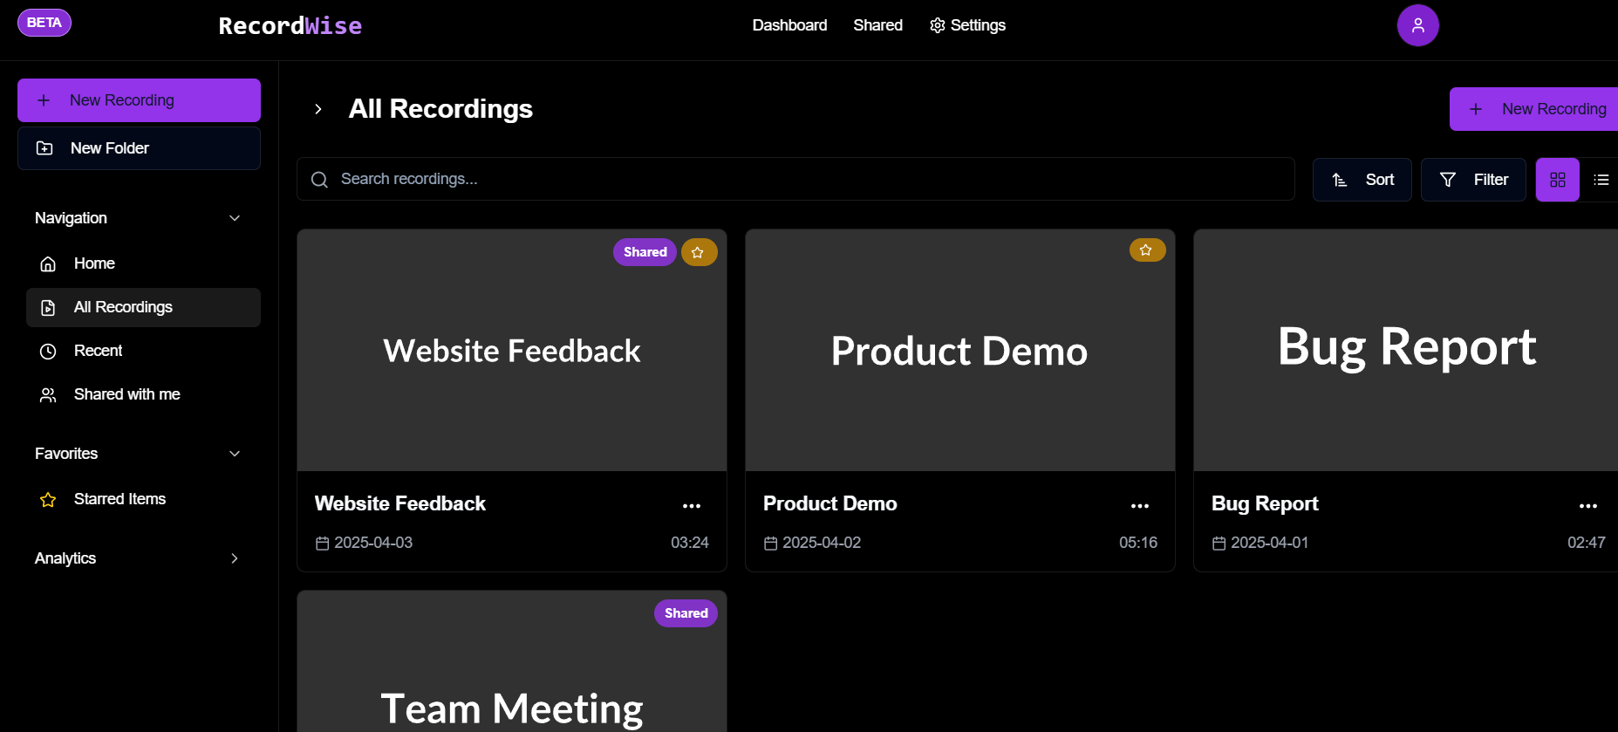The width and height of the screenshot is (1618, 732).
Task: Collapse the Navigation section
Action: pyautogui.click(x=139, y=218)
